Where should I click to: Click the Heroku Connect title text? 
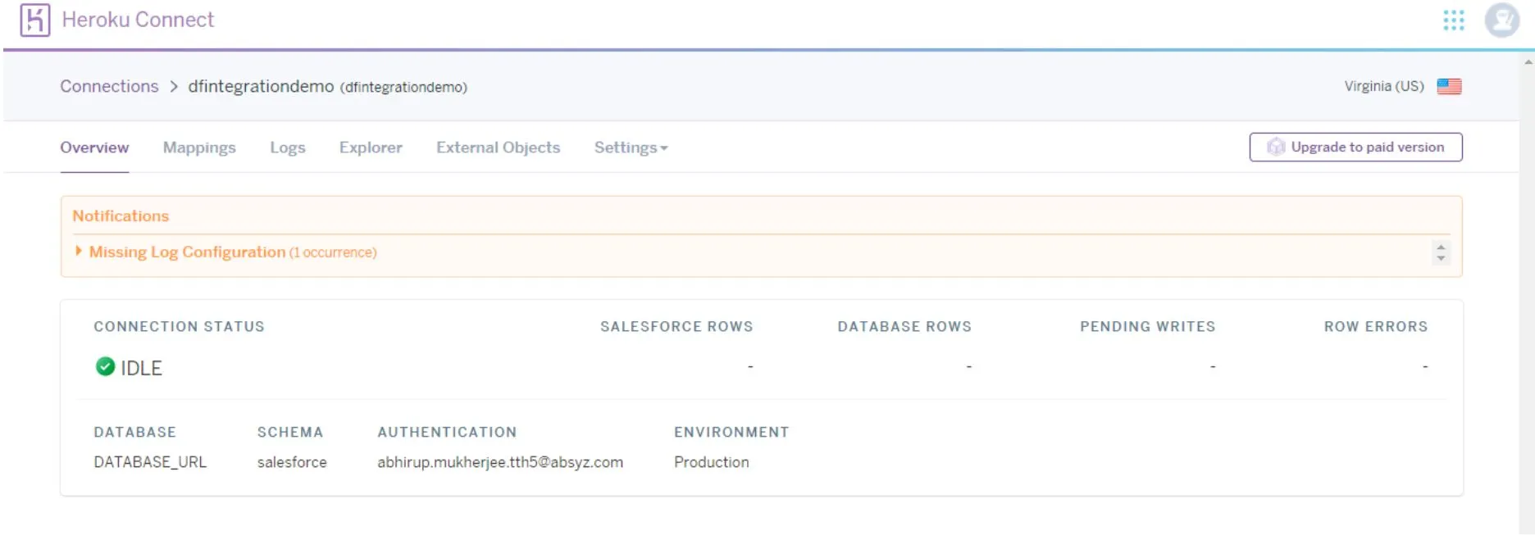tap(138, 20)
